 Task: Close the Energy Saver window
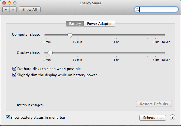click(x=4, y=3)
